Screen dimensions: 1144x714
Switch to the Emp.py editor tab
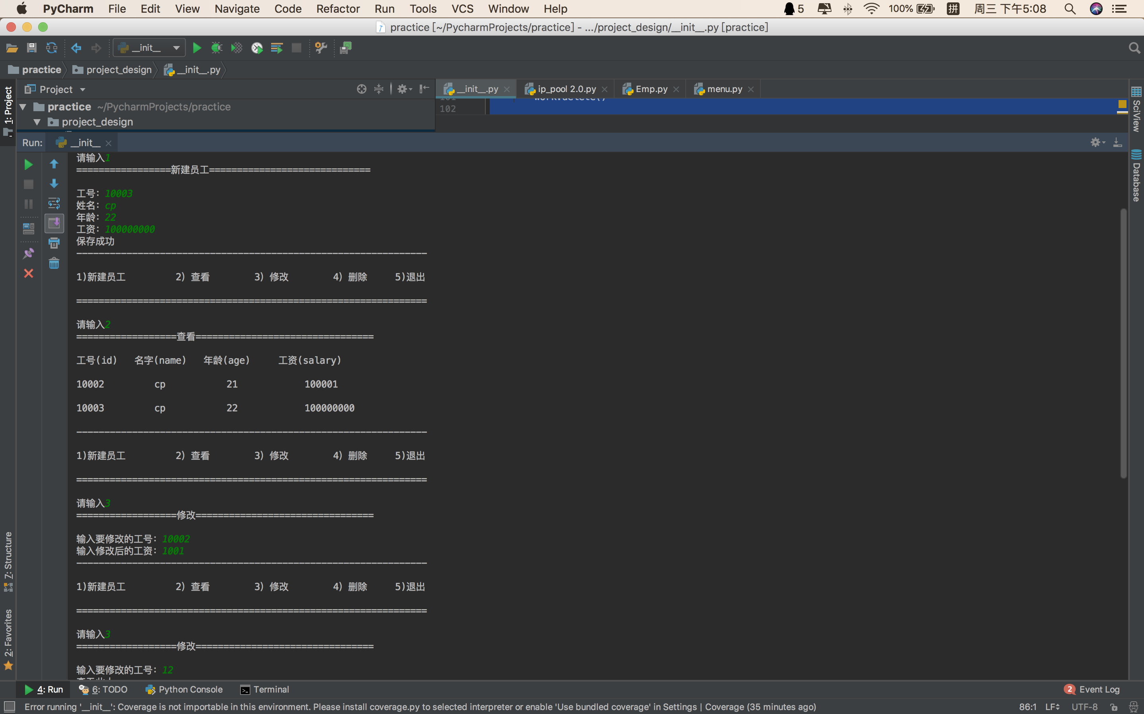pyautogui.click(x=651, y=89)
